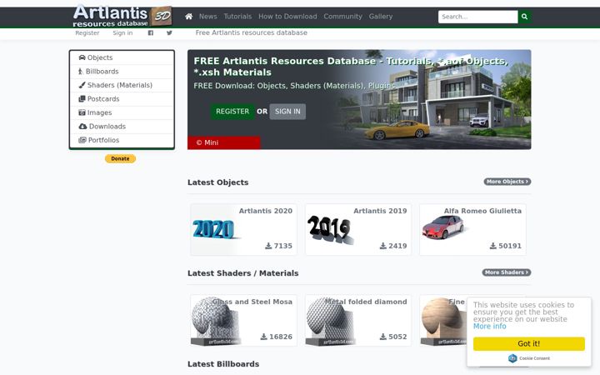Screen dimensions: 600x375
Task: Click the camera icon beside Images
Action: pos(82,112)
